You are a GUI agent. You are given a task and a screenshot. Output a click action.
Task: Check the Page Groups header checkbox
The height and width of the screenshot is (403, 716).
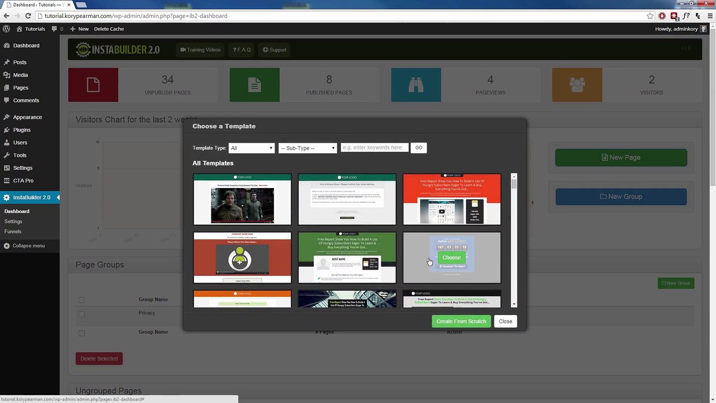point(82,300)
